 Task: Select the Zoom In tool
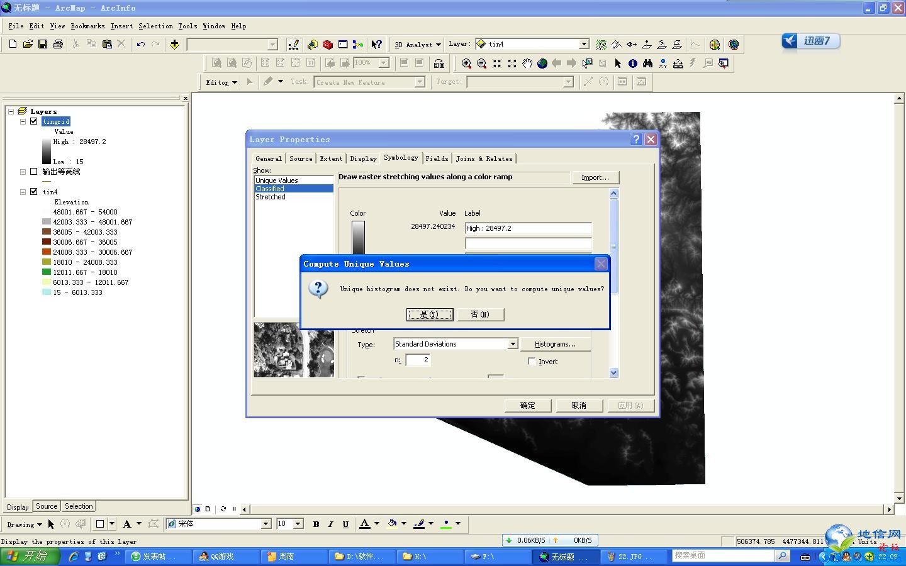(x=466, y=64)
